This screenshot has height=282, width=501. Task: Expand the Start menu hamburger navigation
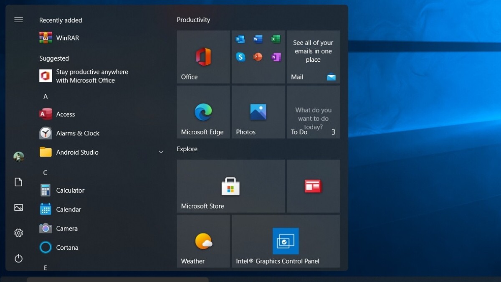coord(18,20)
